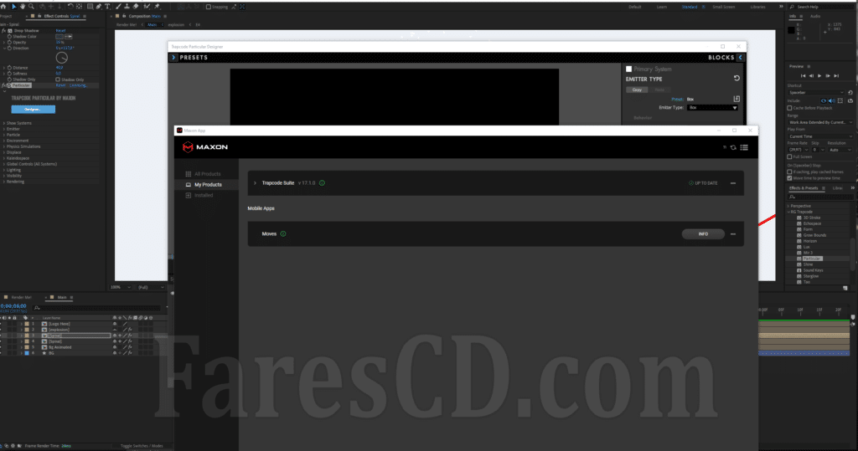Collapse the BLOCKS panel arrow

[741, 58]
